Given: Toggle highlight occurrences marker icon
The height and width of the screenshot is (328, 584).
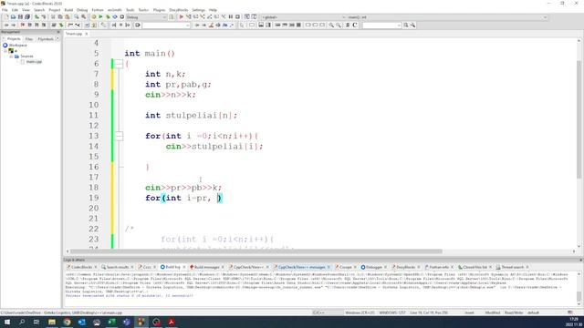Looking at the screenshot, I should (x=211, y=26).
